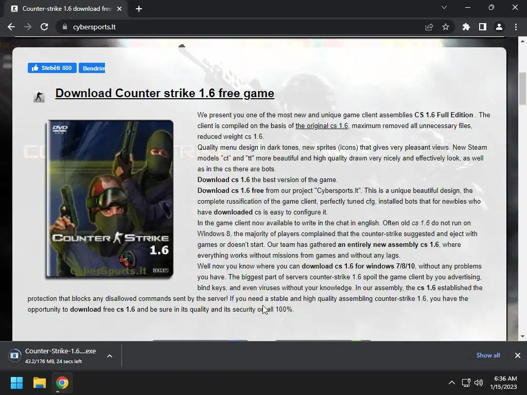Viewport: 527px width, 395px height.
Task: Reload the cybersports.lt page
Action: click(x=44, y=27)
